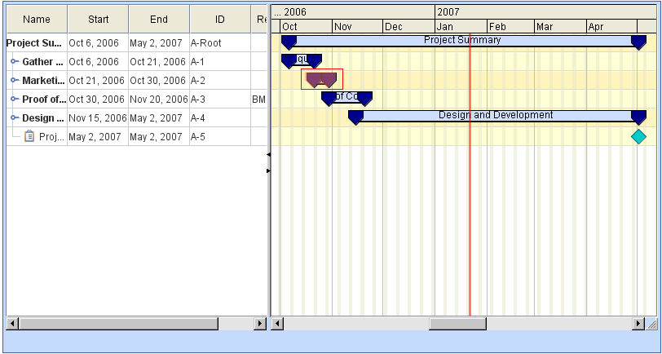Click the End column header
This screenshot has height=354, width=662.
tap(159, 19)
